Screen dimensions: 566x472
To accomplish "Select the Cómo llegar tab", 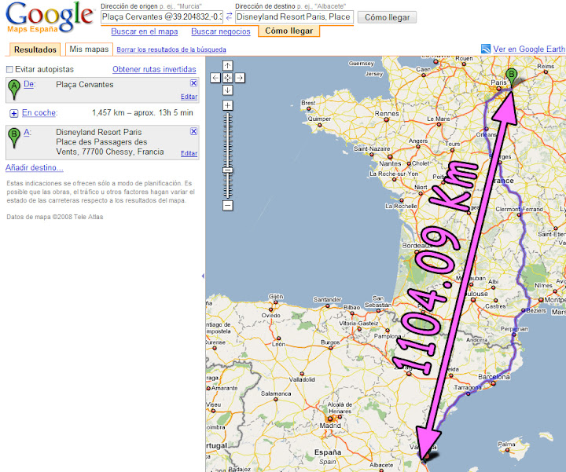I will pyautogui.click(x=289, y=31).
